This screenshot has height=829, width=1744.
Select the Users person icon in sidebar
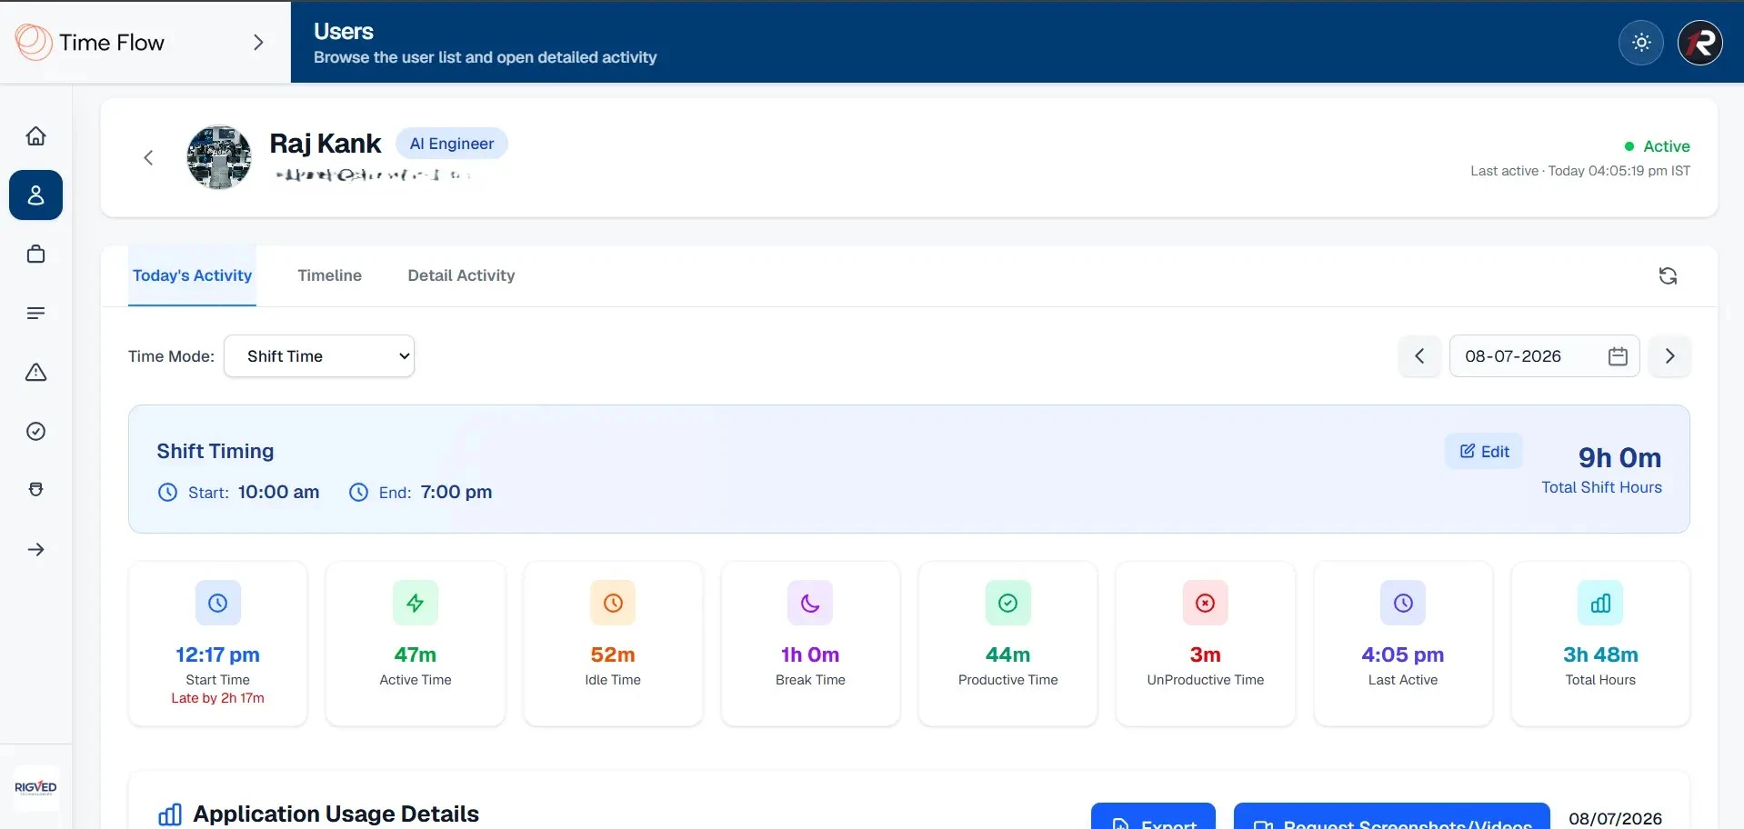pos(35,195)
